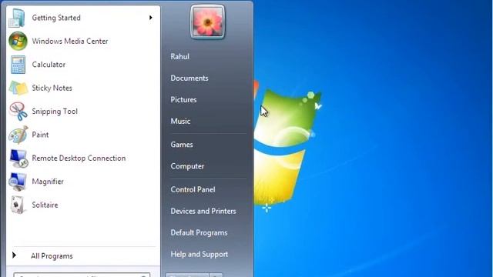Click the flower user account picture
Viewport: 493px width, 277px height.
pyautogui.click(x=207, y=22)
